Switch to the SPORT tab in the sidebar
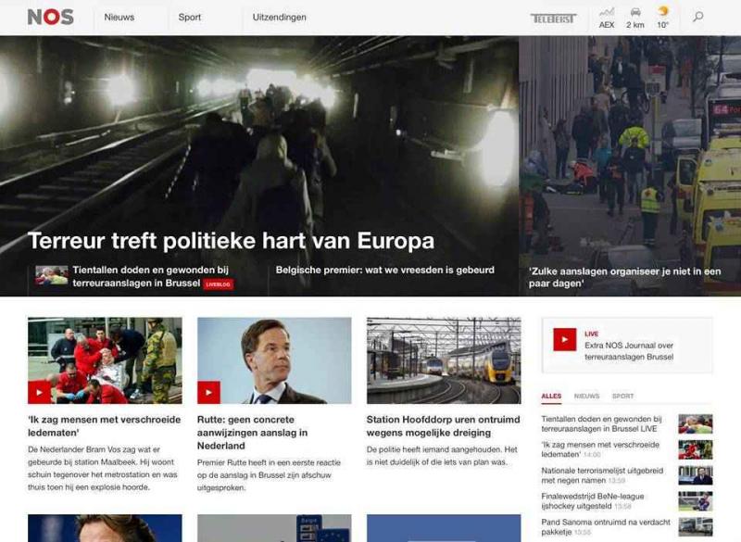This screenshot has width=741, height=542. pos(622,396)
